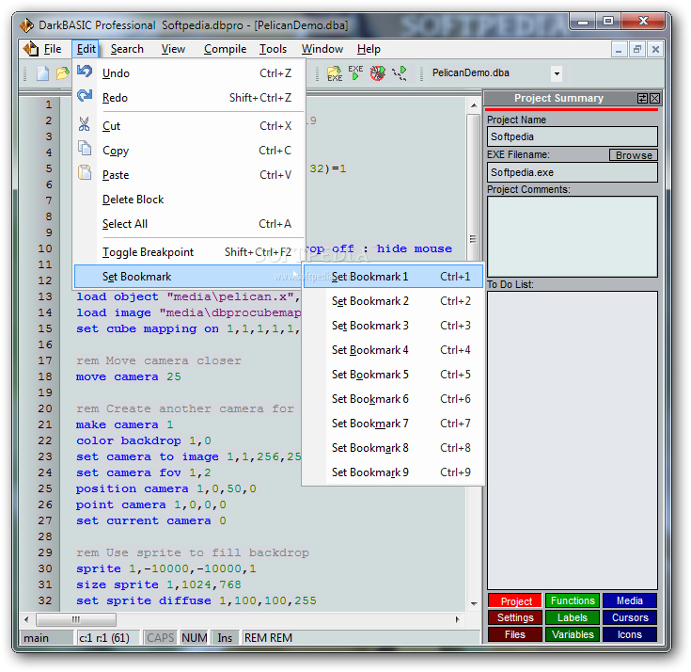This screenshot has width=691, height=672.
Task: Select Set Bookmark 5
Action: [394, 375]
